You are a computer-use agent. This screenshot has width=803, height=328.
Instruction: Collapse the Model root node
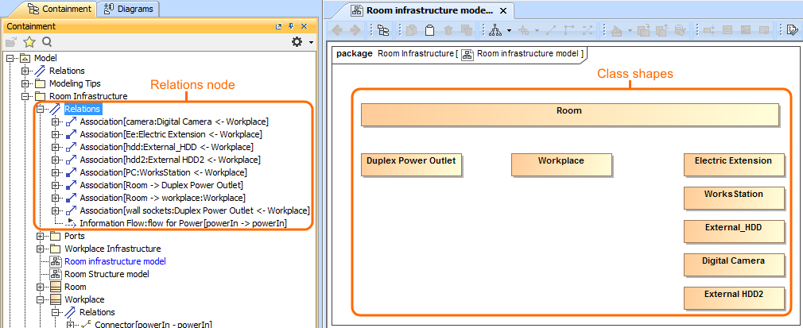10,59
